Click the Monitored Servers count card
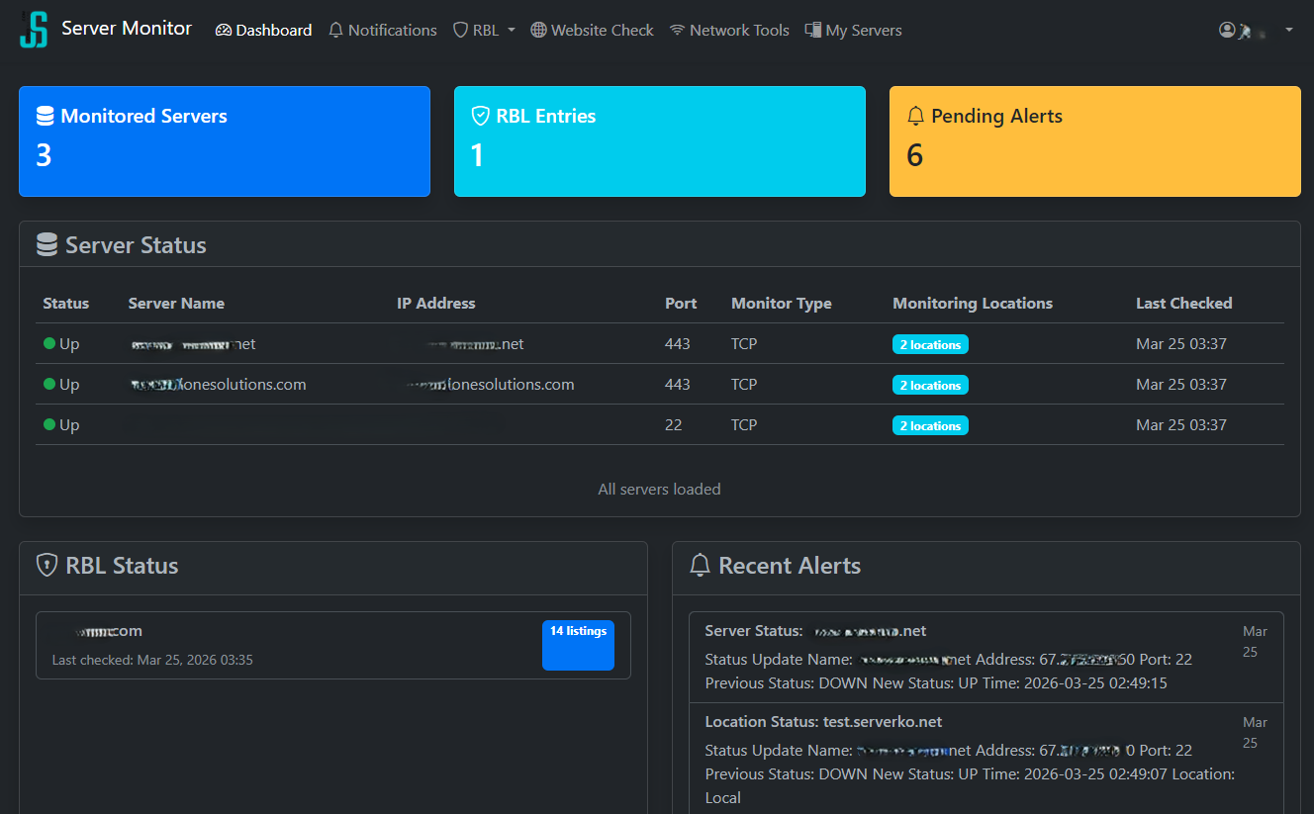 pyautogui.click(x=225, y=140)
